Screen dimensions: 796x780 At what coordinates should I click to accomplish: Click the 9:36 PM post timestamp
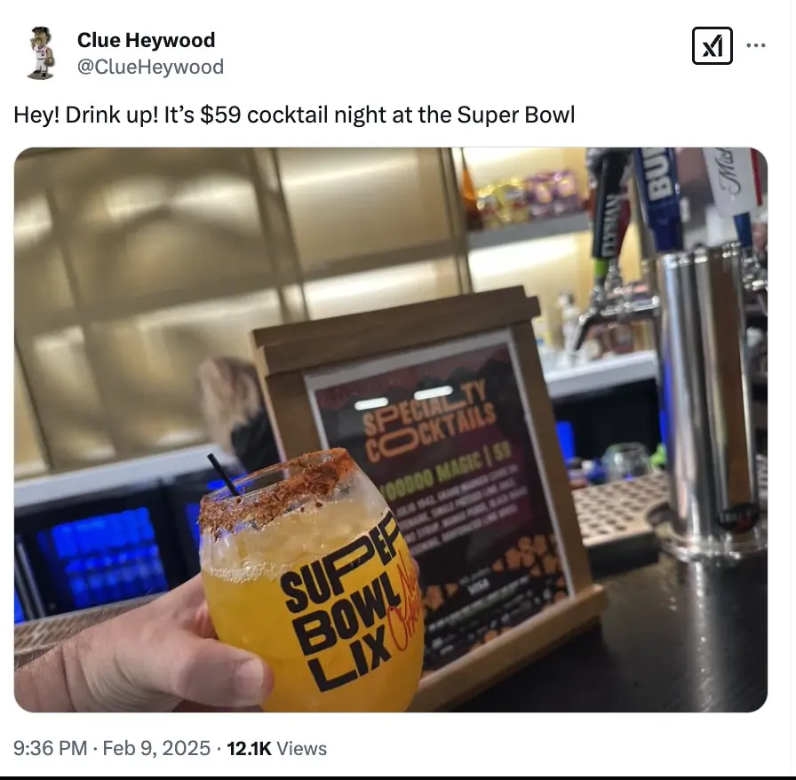(x=51, y=748)
